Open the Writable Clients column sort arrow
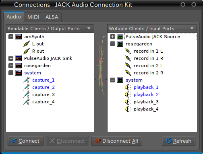This screenshot has height=154, width=203. point(192,28)
